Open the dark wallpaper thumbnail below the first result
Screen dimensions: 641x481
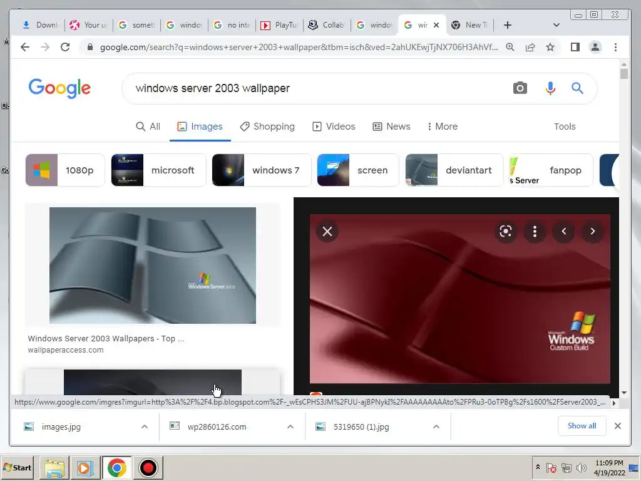pos(153,382)
